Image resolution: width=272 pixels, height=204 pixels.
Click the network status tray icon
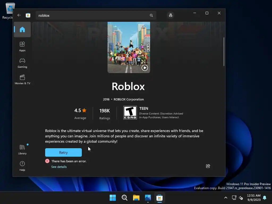click(234, 198)
